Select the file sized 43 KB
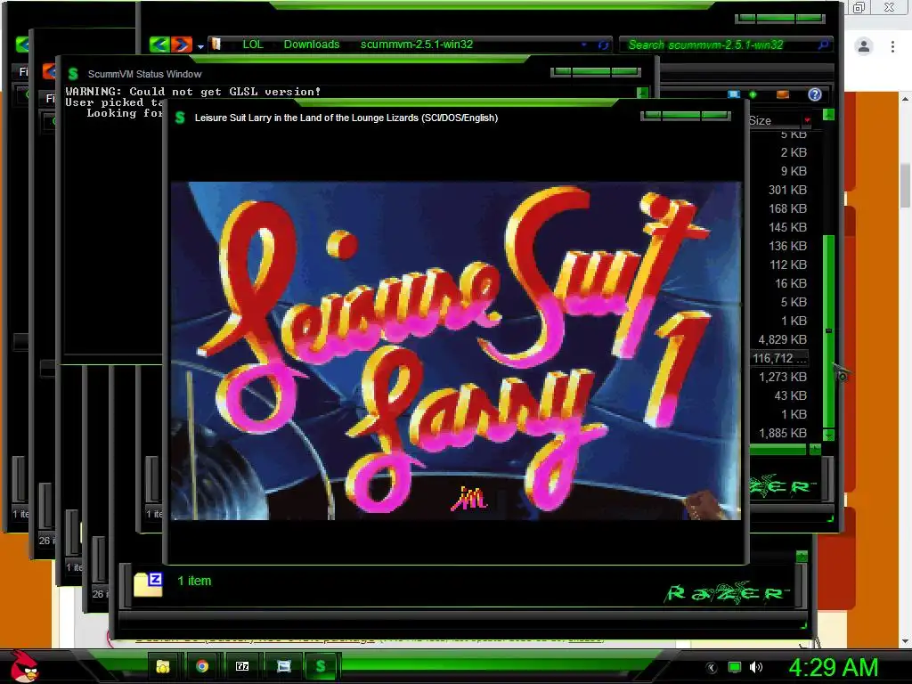The width and height of the screenshot is (912, 684). [x=790, y=395]
